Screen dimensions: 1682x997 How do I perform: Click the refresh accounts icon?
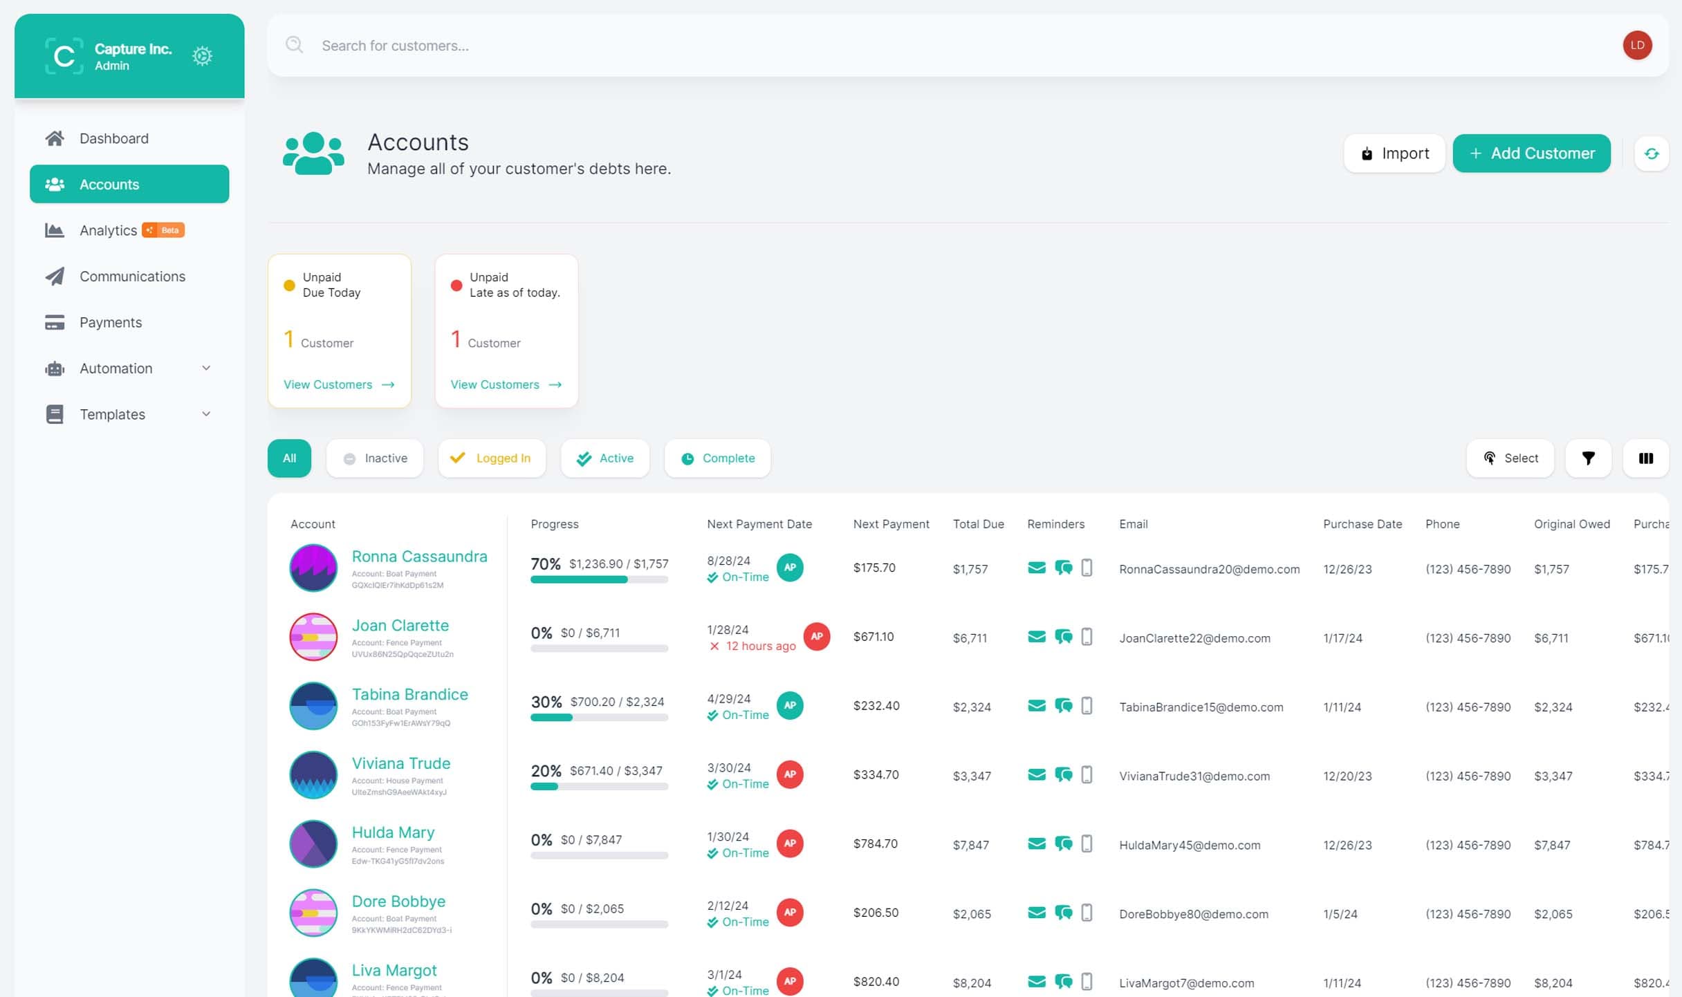pos(1652,153)
